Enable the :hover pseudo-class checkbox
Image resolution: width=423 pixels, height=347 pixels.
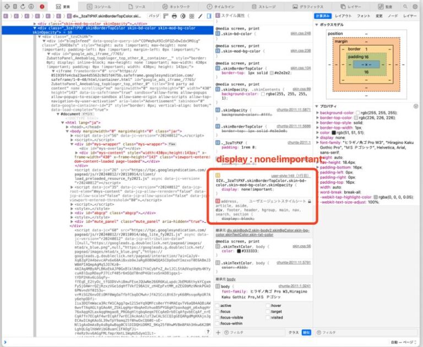click(268, 306)
